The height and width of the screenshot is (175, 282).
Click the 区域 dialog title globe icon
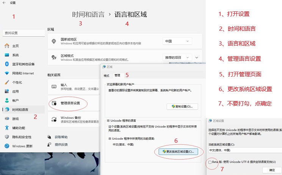[104, 67]
